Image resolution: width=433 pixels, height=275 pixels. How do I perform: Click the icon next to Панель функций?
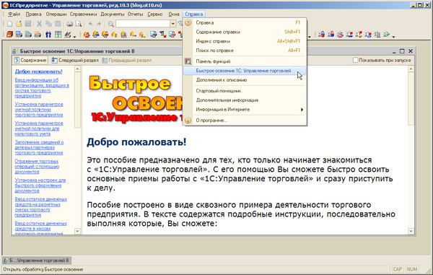pos(188,61)
